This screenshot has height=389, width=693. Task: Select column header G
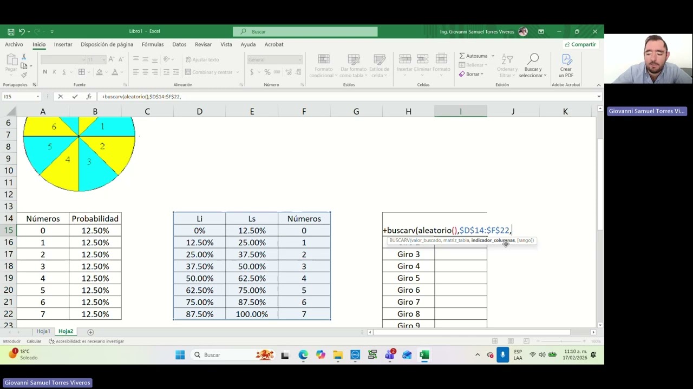coord(356,111)
